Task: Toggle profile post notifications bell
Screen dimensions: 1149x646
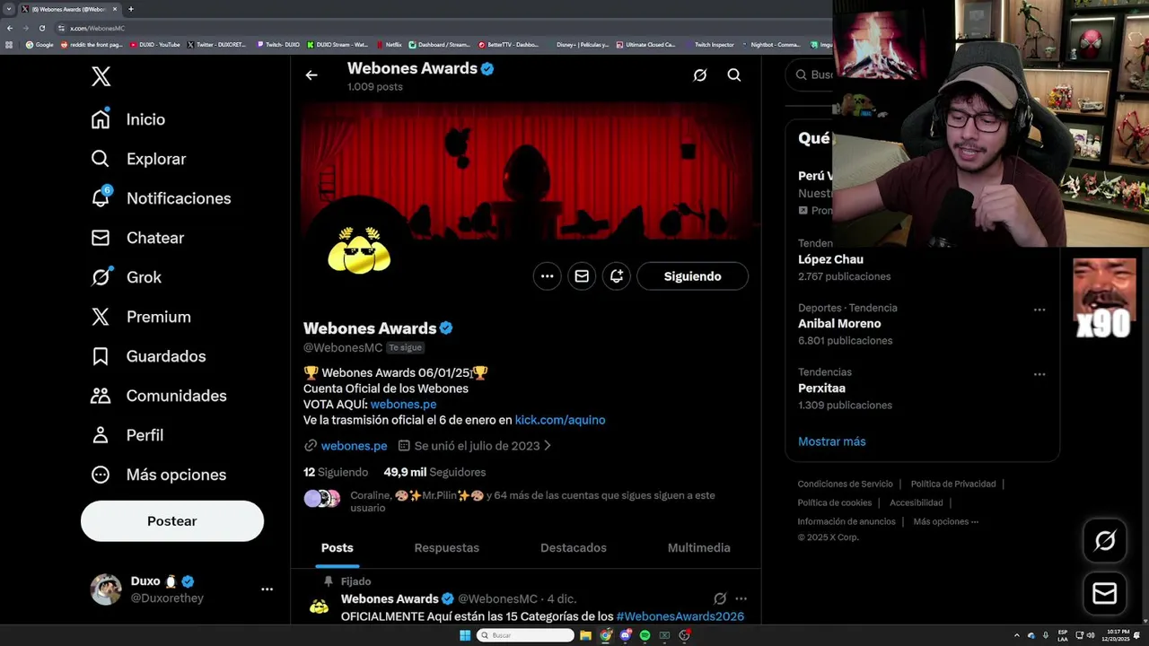Action: (x=617, y=276)
